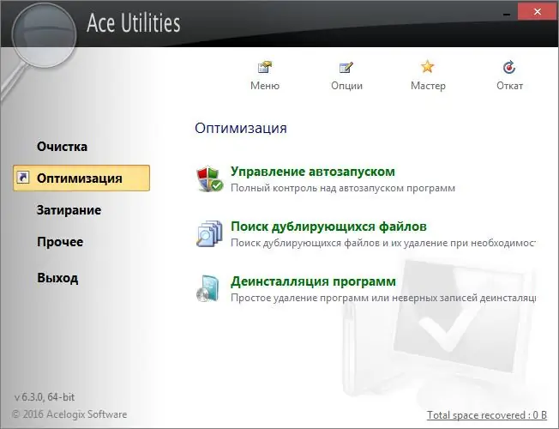This screenshot has width=559, height=429.
Task: Click the magnifying glass logo
Action: click(44, 36)
